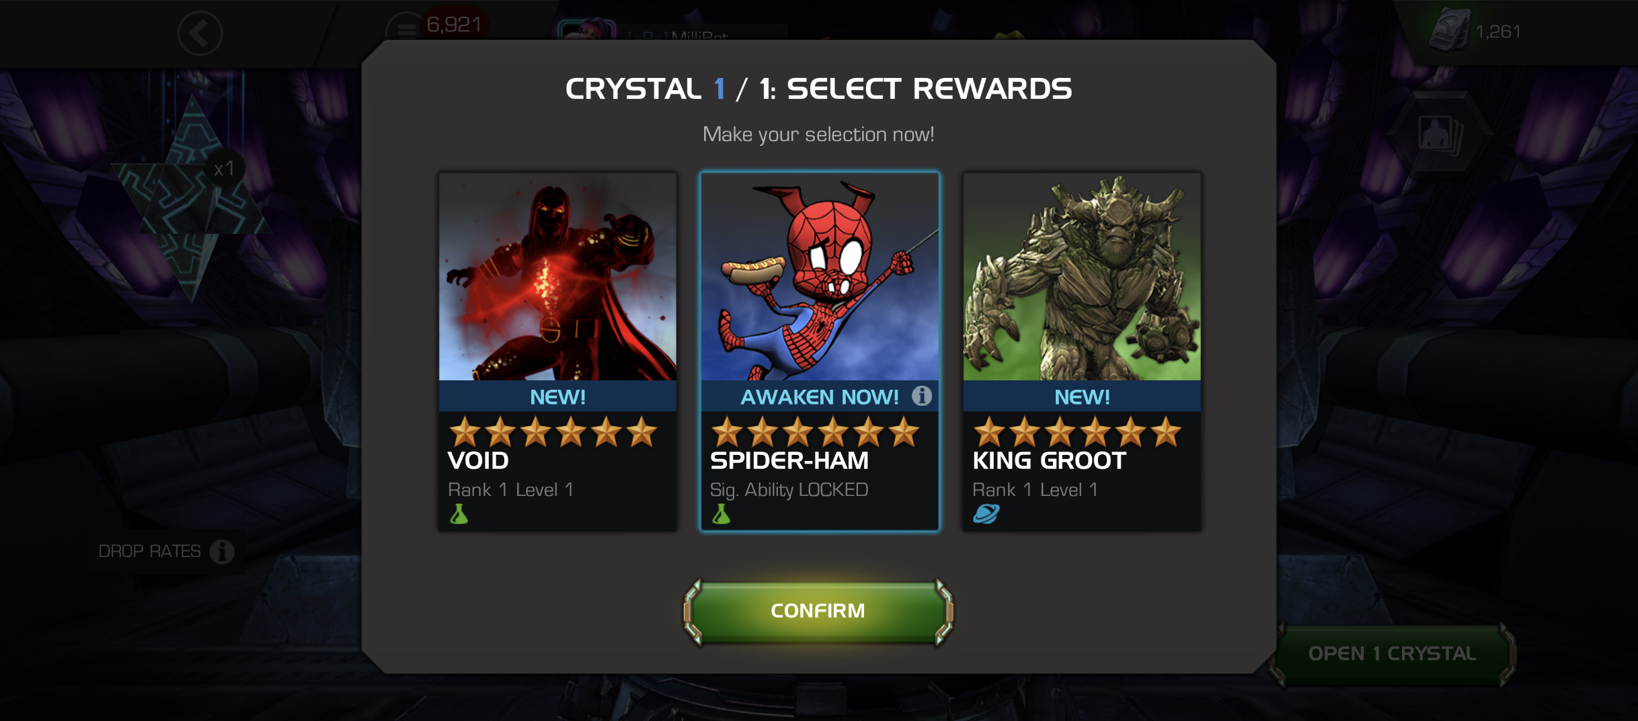The image size is (1638, 721).
Task: Select the King Groot reward card
Action: click(1082, 351)
